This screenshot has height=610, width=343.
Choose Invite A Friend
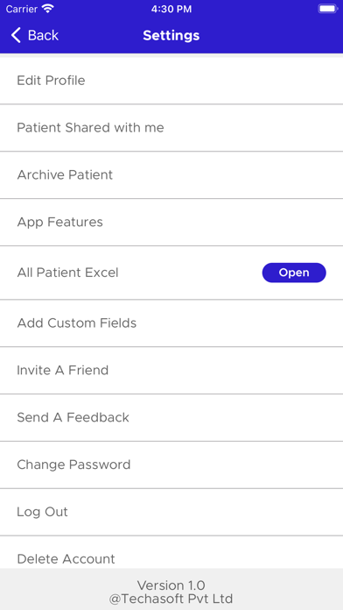[171, 371]
